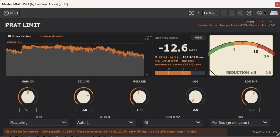Toggle the plugin power bypass icon
The width and height of the screenshot is (280, 137).
(x=249, y=13)
